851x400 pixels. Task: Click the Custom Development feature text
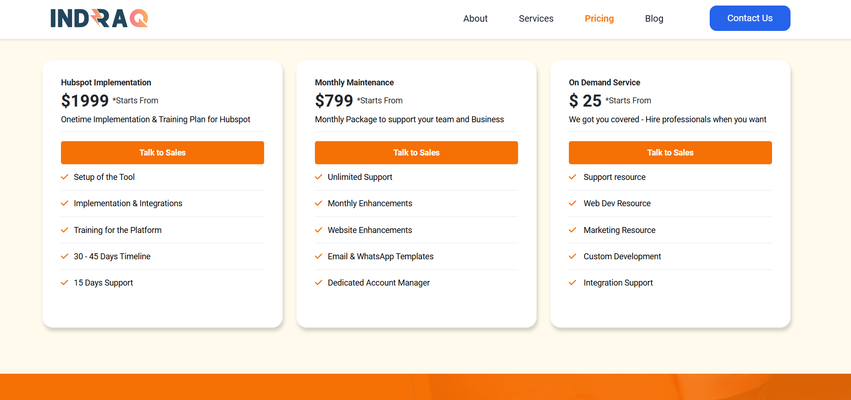point(622,257)
